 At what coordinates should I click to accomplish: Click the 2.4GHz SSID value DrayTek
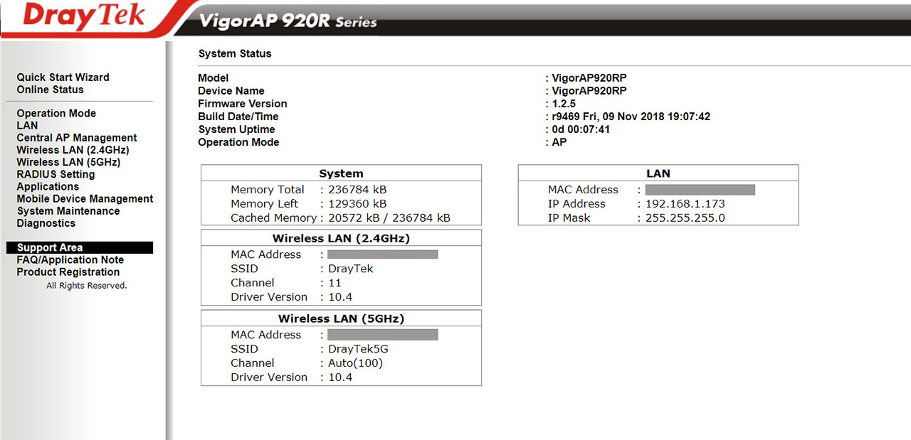coord(351,269)
